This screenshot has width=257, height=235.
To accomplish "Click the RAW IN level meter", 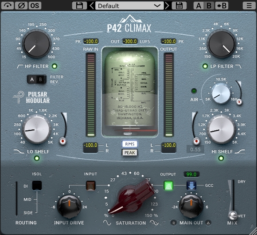I will pos(91,95).
